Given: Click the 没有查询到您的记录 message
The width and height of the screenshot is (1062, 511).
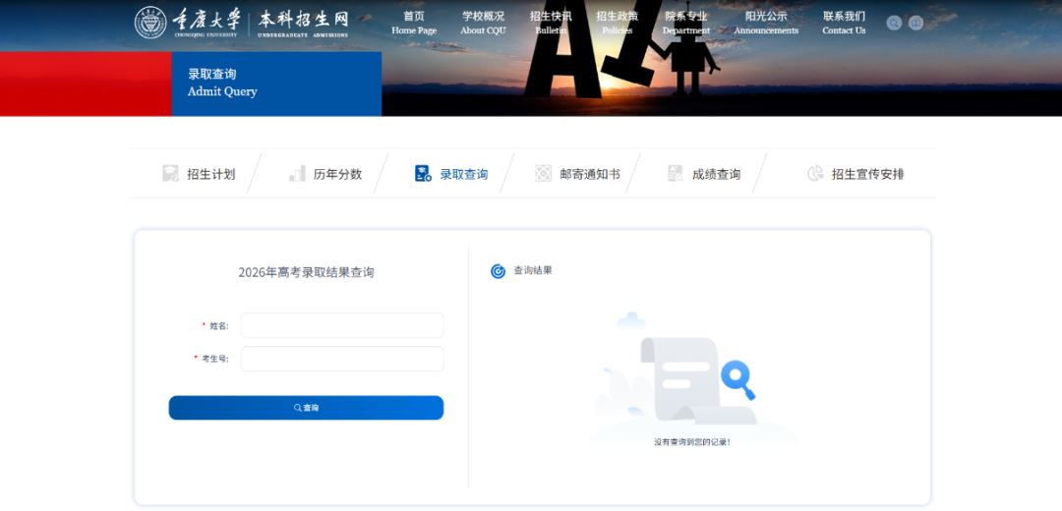Looking at the screenshot, I should tap(692, 442).
